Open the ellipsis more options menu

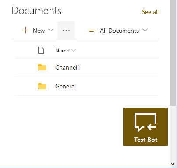click(66, 30)
